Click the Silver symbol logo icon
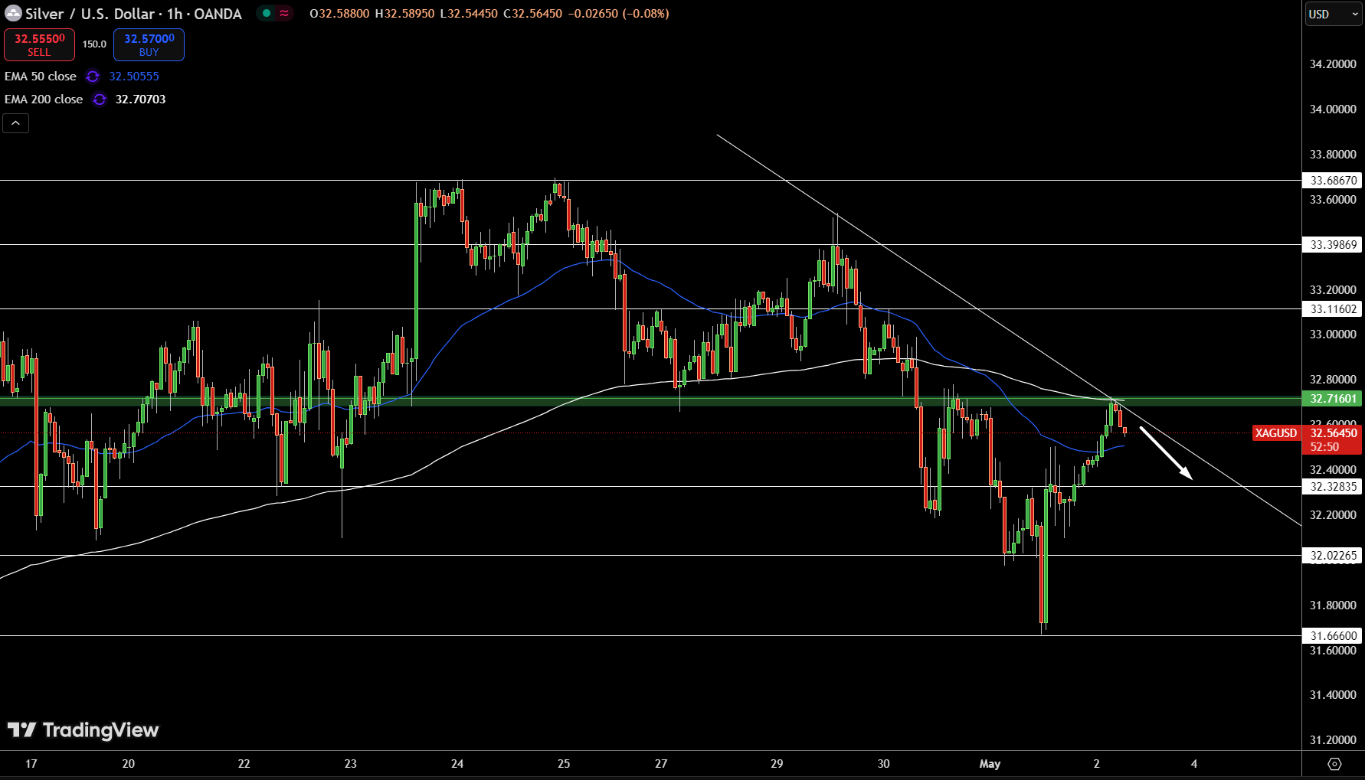The image size is (1365, 780). (x=13, y=13)
